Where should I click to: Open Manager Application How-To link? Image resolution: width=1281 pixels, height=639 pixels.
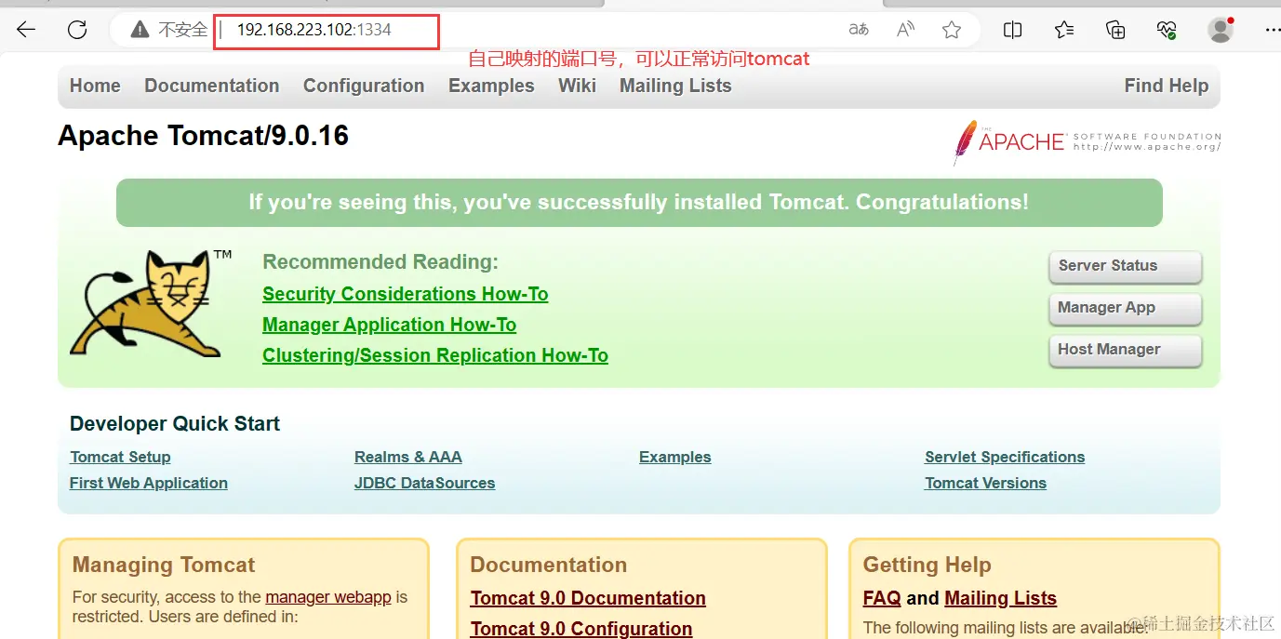tap(389, 325)
